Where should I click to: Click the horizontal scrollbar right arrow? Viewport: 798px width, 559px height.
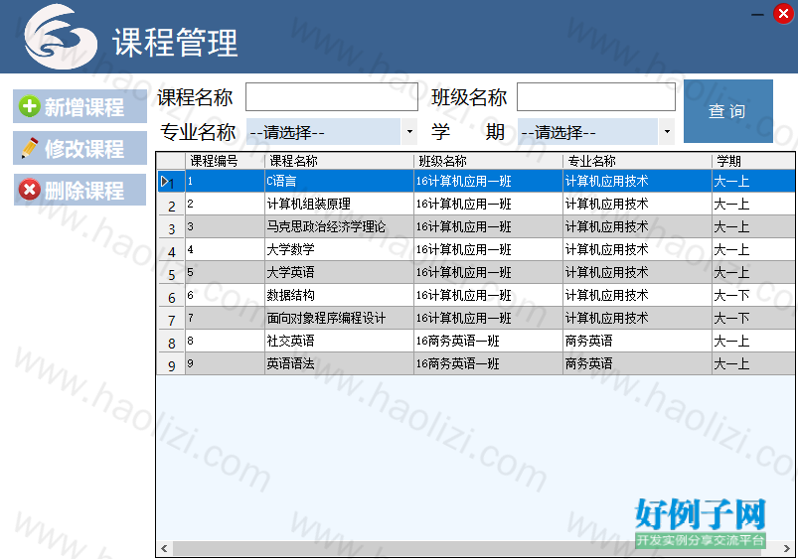(x=787, y=548)
